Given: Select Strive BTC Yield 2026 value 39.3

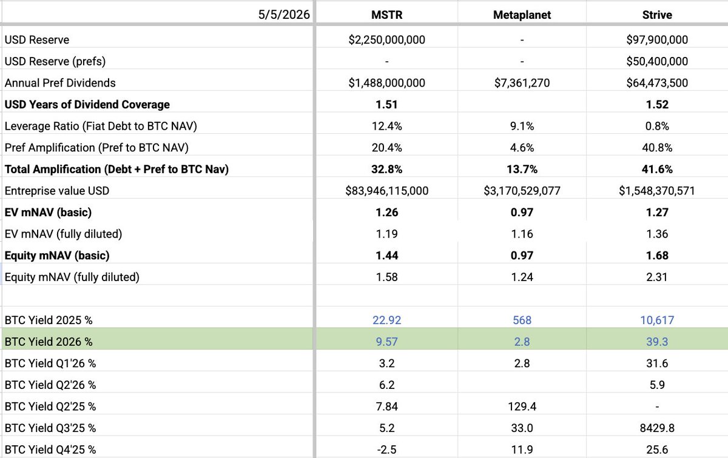Looking at the screenshot, I should pos(657,342).
